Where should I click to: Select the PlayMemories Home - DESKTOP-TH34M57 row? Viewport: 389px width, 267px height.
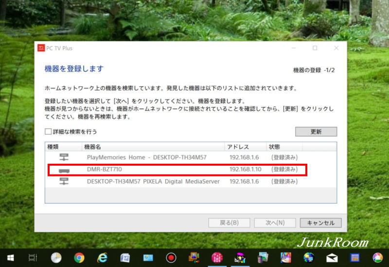(x=191, y=157)
